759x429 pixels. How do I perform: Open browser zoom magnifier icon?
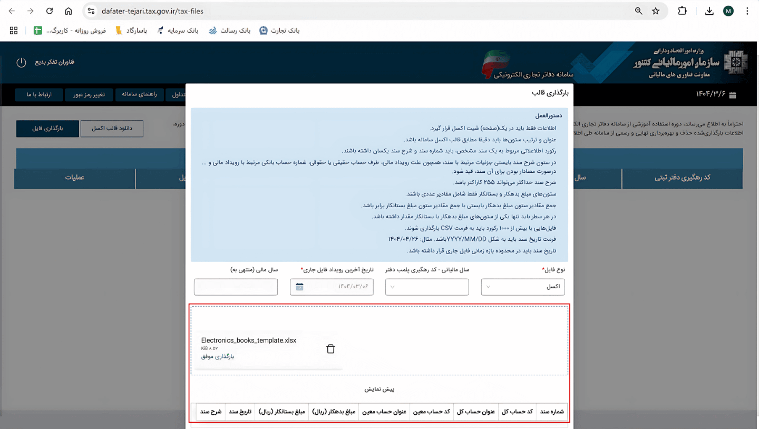[638, 11]
